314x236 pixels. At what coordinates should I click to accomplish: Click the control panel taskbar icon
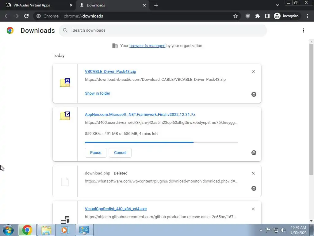tap(84, 230)
